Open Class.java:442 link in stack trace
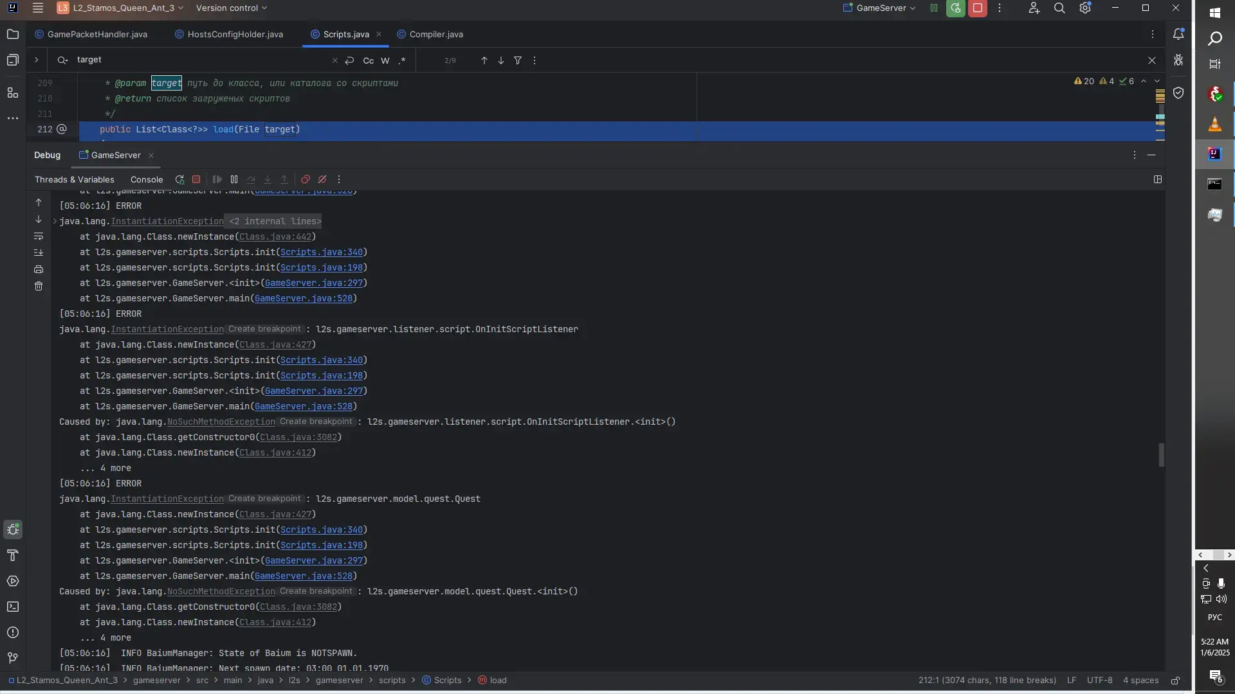Image resolution: width=1235 pixels, height=694 pixels. coord(275,237)
